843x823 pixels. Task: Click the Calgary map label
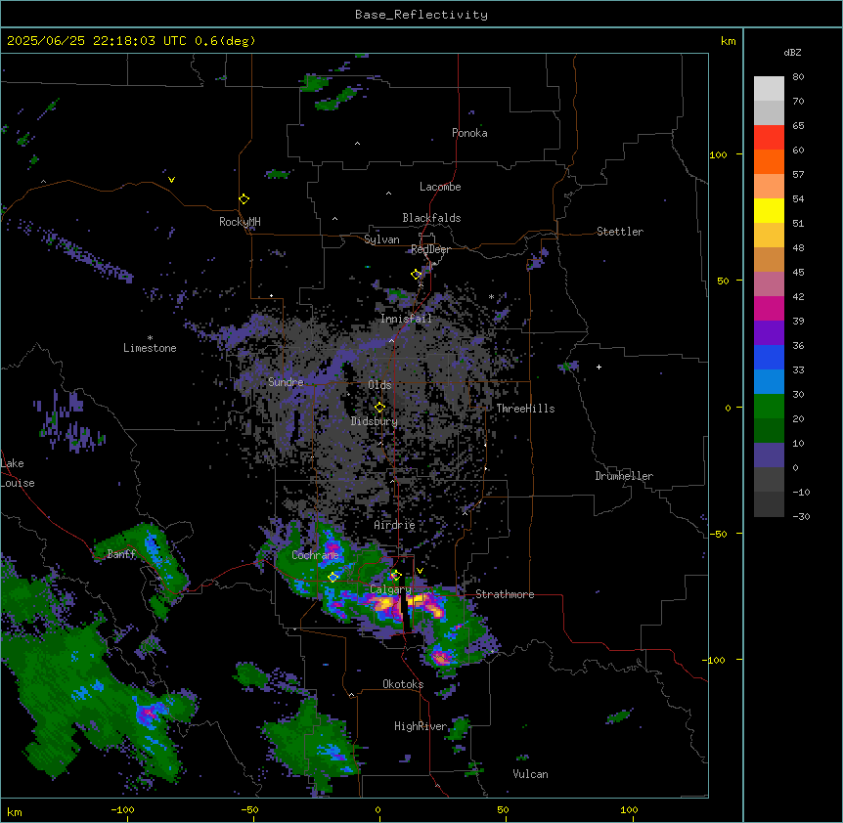391,589
